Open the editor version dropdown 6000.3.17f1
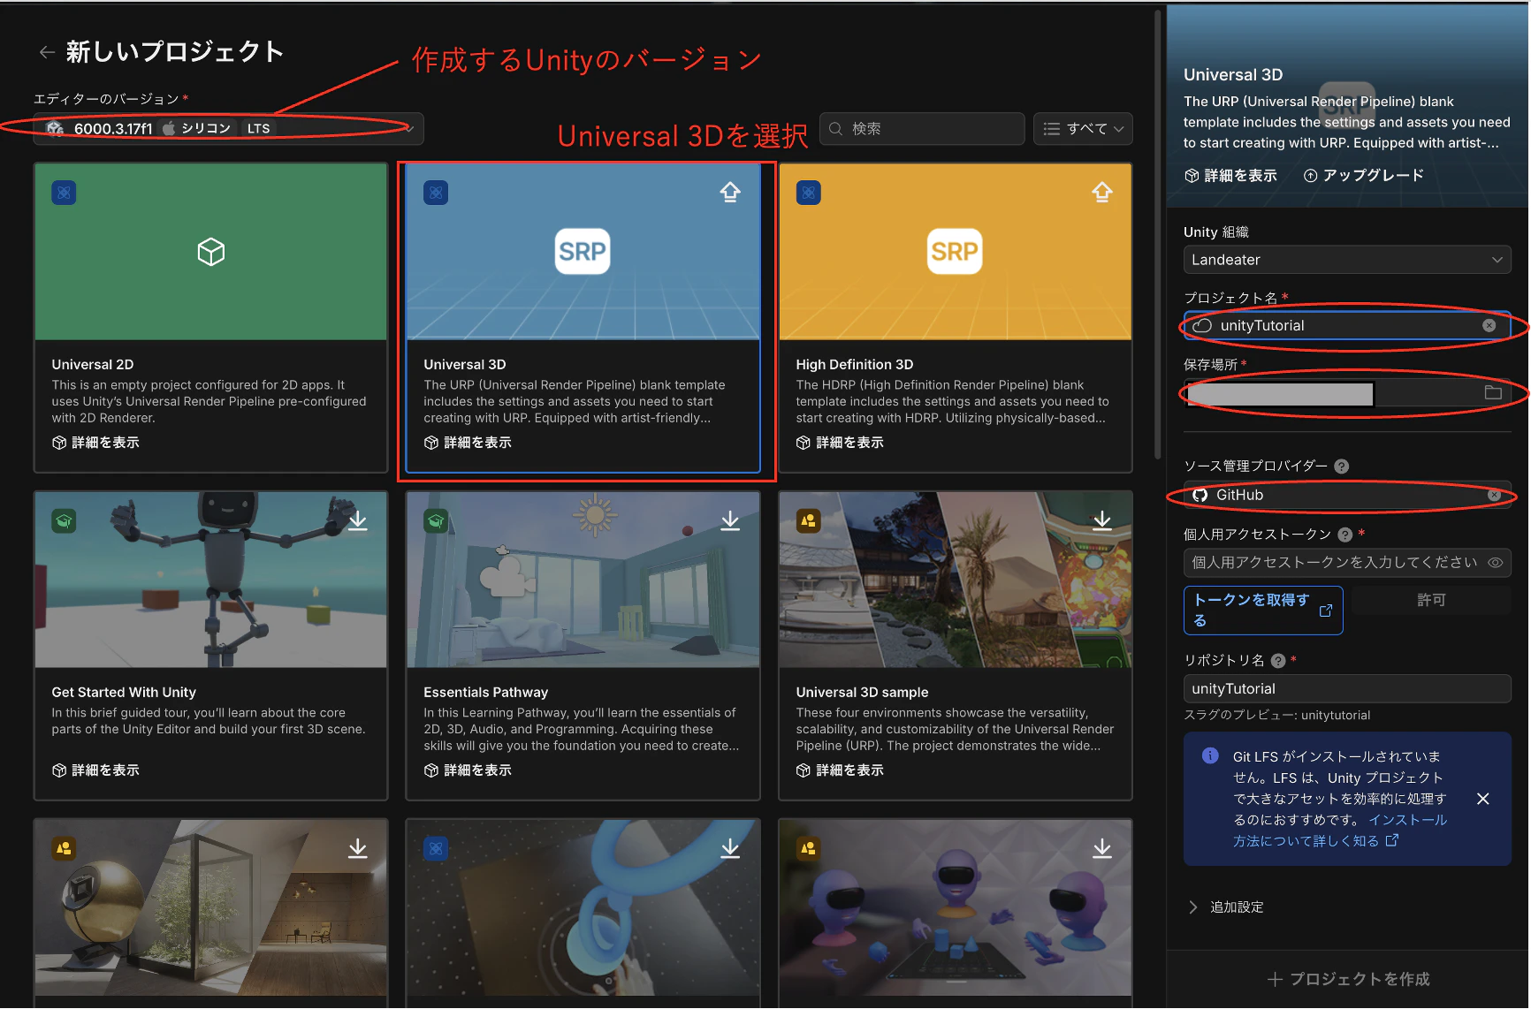This screenshot has height=1009, width=1531. tap(229, 128)
